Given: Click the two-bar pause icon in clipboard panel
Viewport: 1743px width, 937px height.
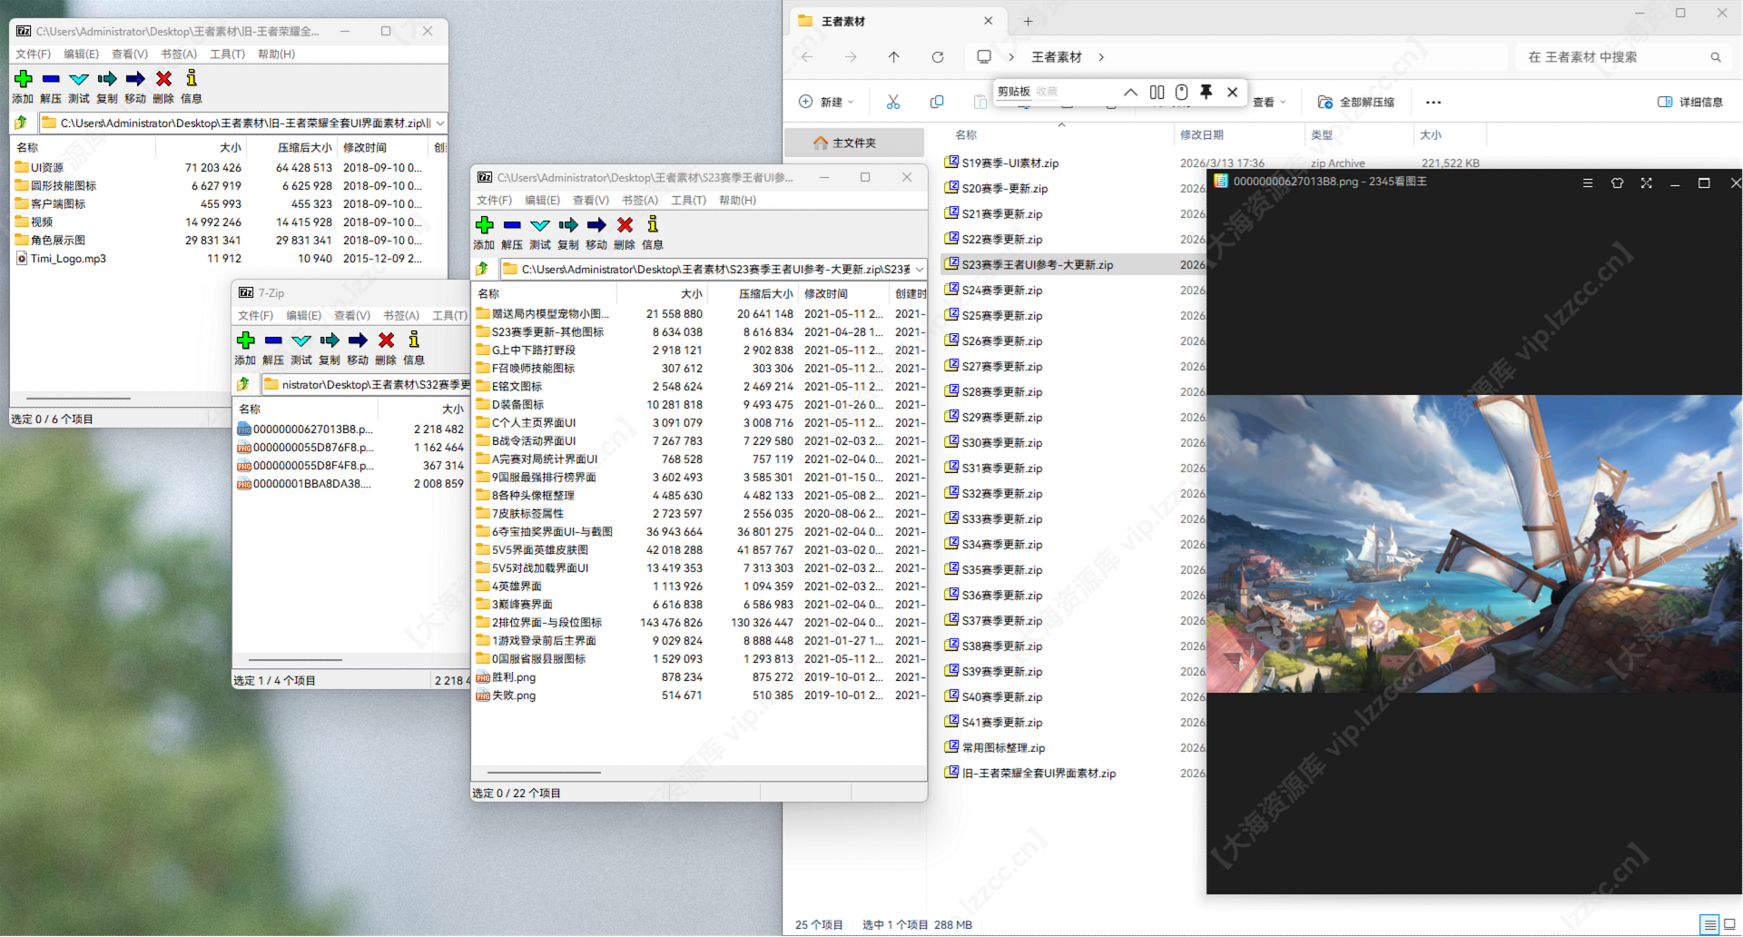Looking at the screenshot, I should click(1157, 92).
